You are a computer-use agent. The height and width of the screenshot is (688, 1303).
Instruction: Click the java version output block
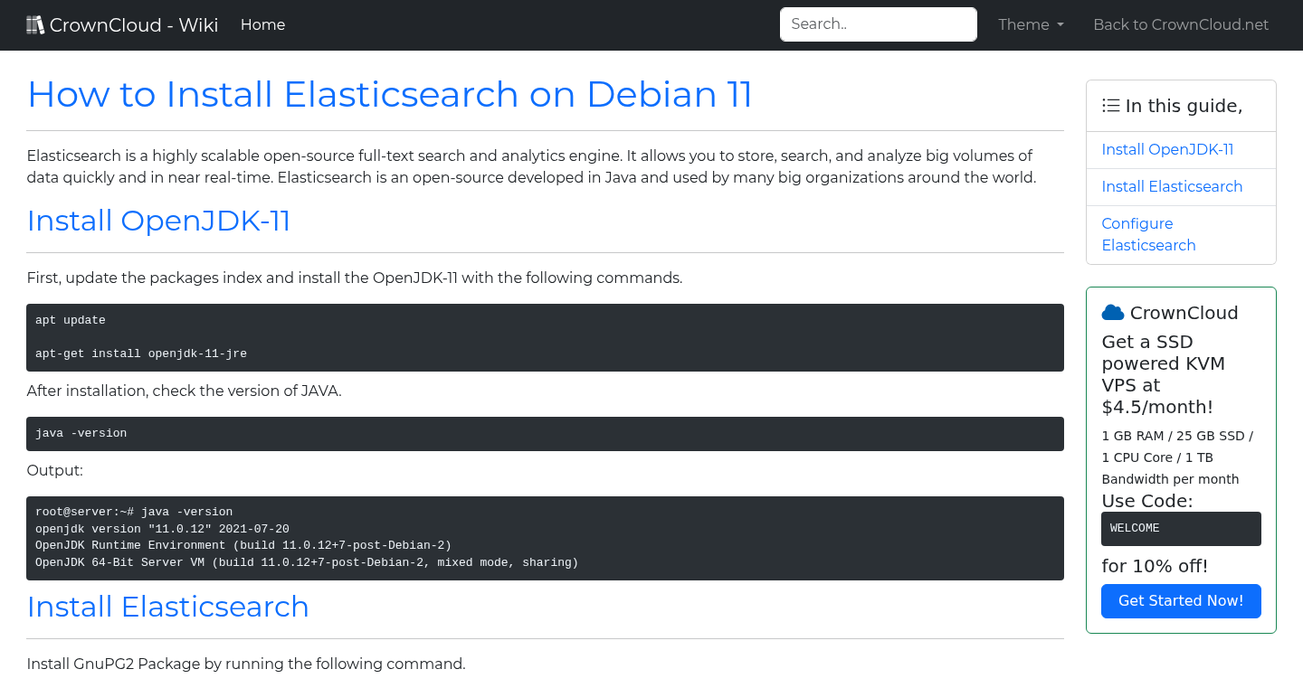(545, 536)
